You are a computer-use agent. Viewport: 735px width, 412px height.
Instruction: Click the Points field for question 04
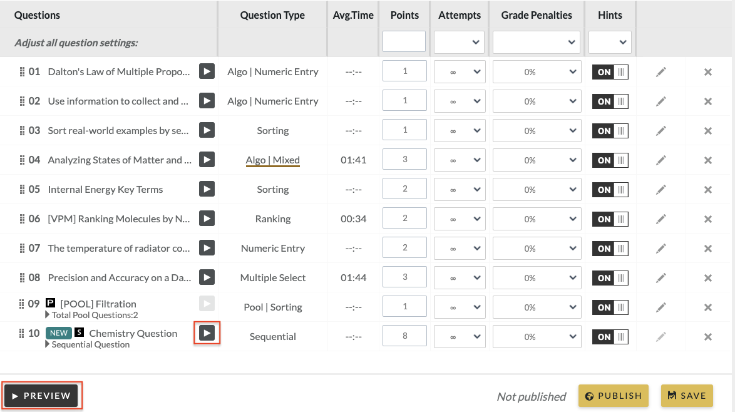pyautogui.click(x=404, y=160)
